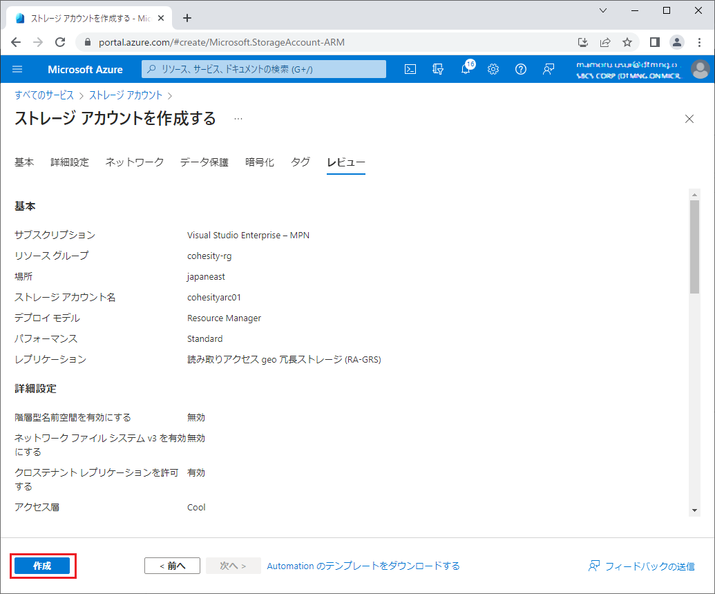Select the deploy model value Resource Manager
The height and width of the screenshot is (594, 715).
(224, 318)
